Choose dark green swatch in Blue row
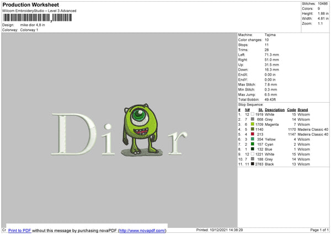Image resolution: width=331 pixels, height=234 pixels. (253, 149)
